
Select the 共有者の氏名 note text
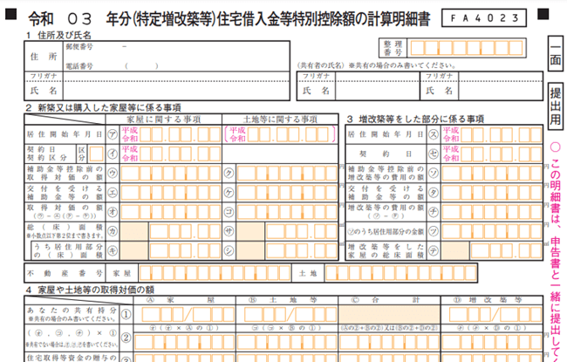pyautogui.click(x=376, y=65)
